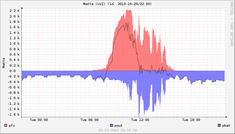The width and height of the screenshot is (235, 134).
Task: Click the red pfv legend swatch
Action: 6,125
